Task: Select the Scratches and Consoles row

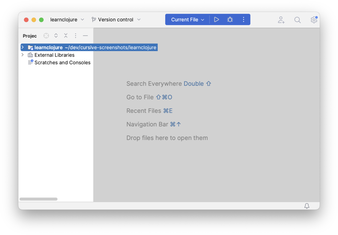Action: click(56, 63)
